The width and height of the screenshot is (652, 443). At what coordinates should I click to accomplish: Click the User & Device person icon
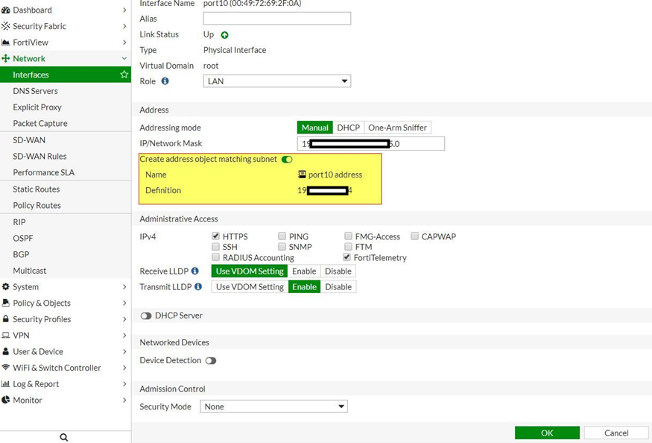pos(5,351)
